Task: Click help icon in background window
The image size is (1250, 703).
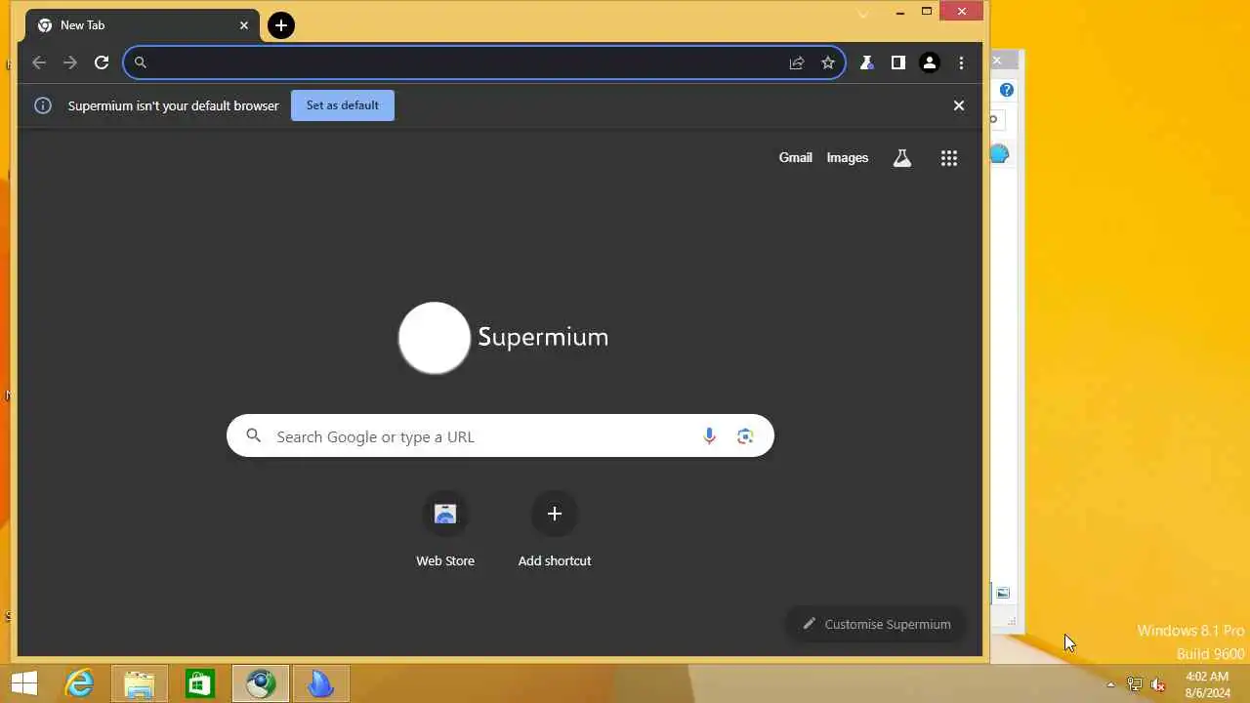Action: pyautogui.click(x=1007, y=90)
